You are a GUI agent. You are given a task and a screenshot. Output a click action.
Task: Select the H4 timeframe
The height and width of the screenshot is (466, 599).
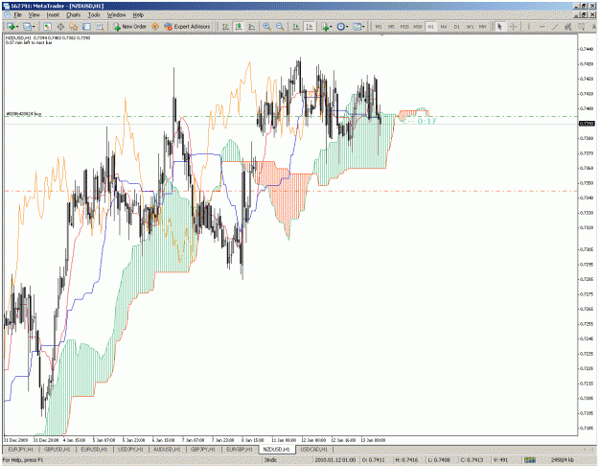coord(444,27)
